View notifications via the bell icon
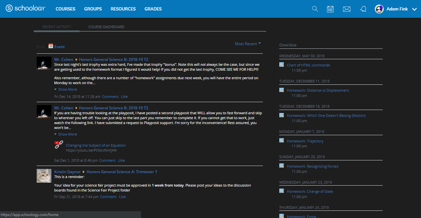Viewport: 421px width, 218px height. pyautogui.click(x=363, y=9)
